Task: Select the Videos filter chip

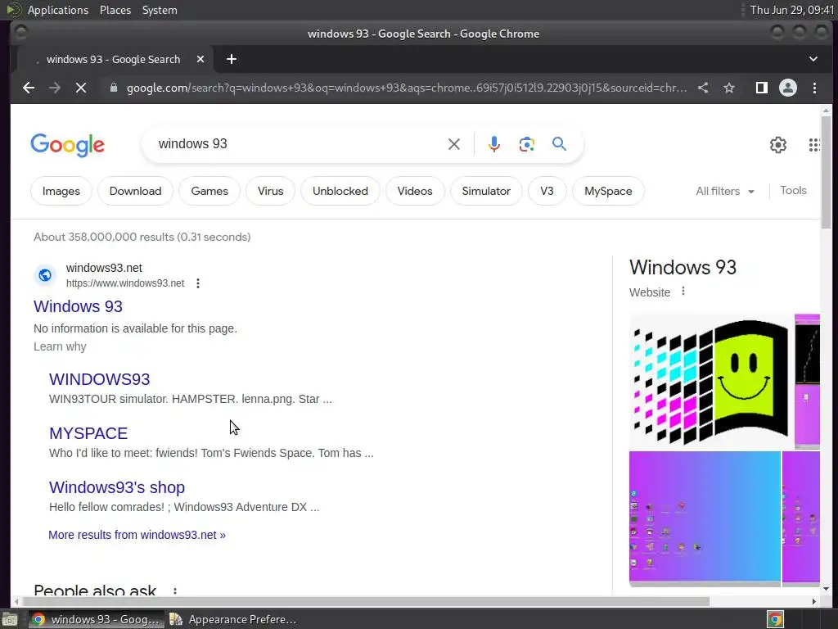Action: 415,191
